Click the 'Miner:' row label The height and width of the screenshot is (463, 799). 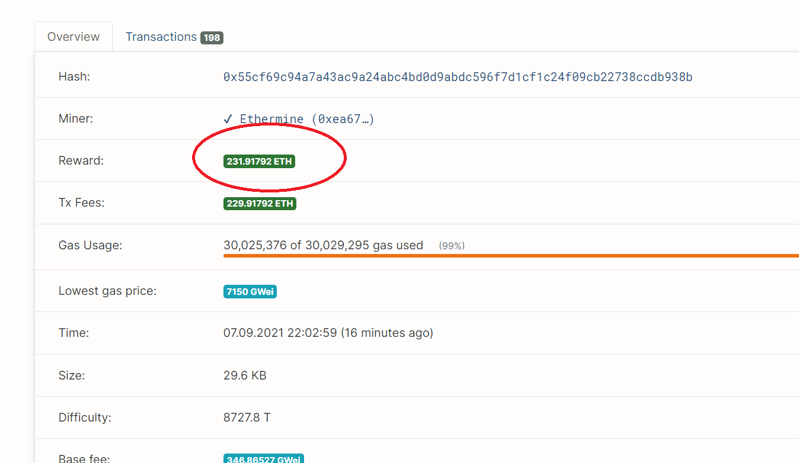coord(76,118)
